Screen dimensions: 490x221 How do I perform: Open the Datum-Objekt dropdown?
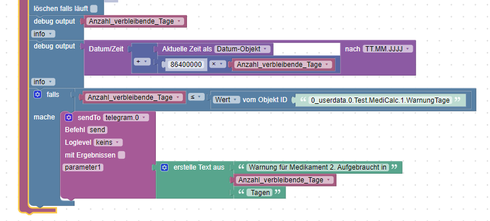click(x=242, y=49)
